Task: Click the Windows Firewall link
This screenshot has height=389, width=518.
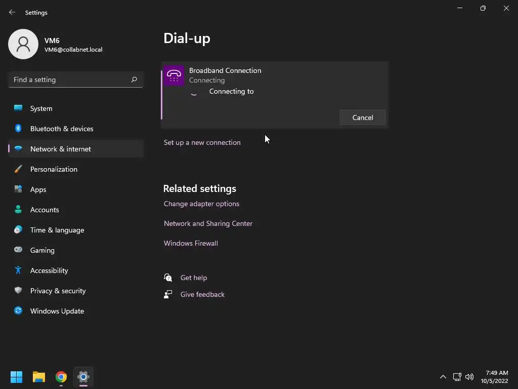Action: [x=191, y=243]
